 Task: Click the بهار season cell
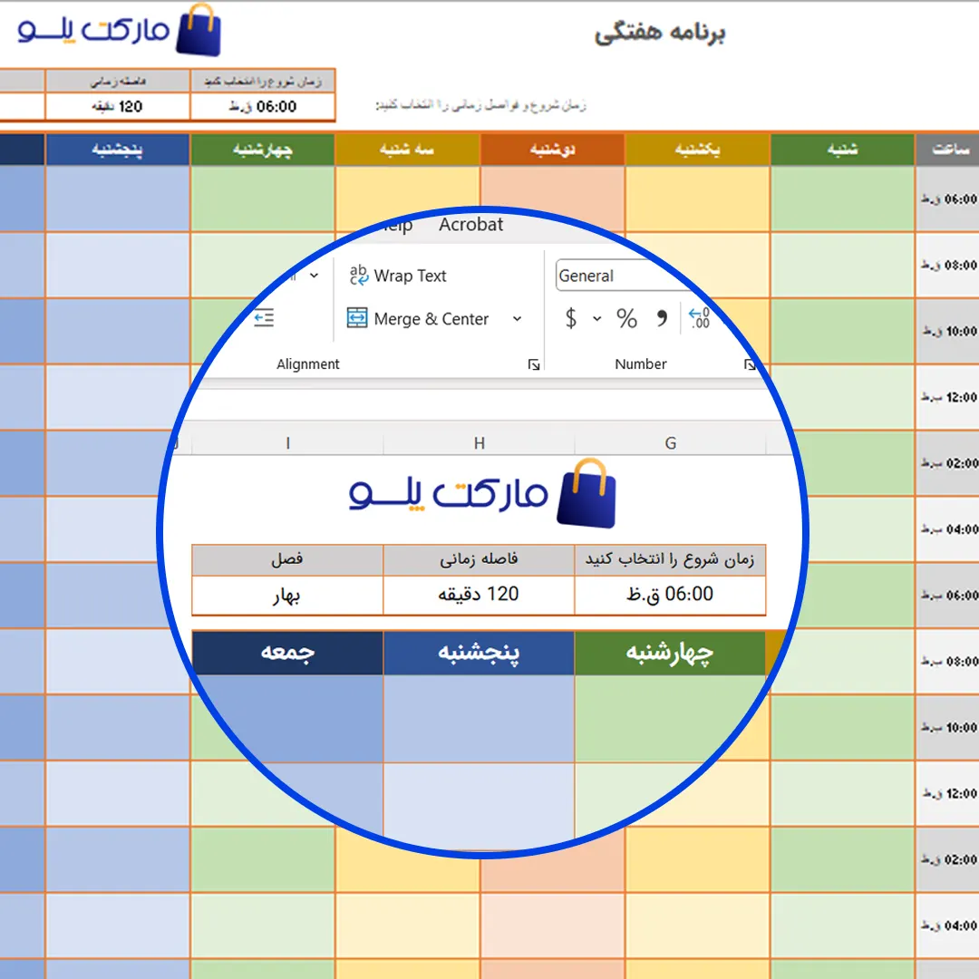click(x=287, y=596)
